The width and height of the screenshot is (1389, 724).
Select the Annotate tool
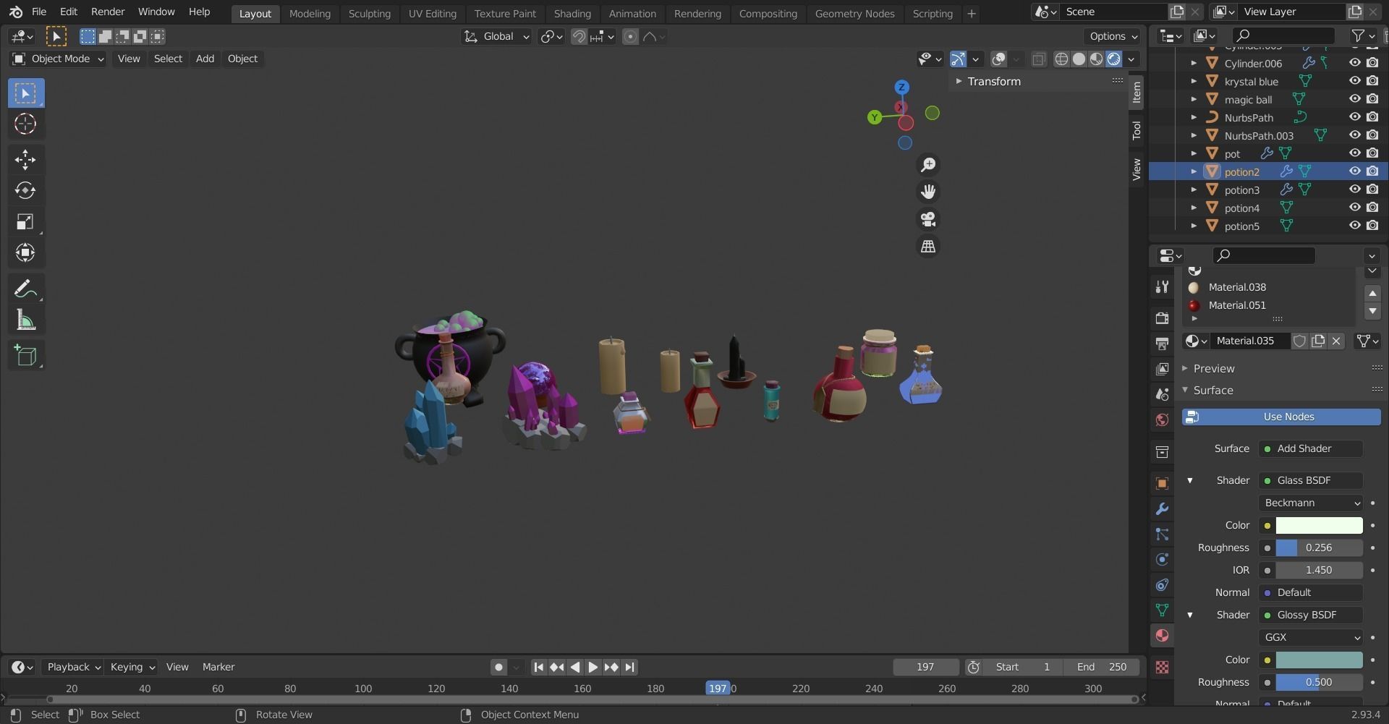pos(25,289)
